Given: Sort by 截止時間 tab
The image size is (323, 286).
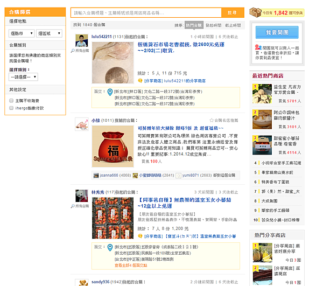Looking at the screenshot, I should [233, 25].
